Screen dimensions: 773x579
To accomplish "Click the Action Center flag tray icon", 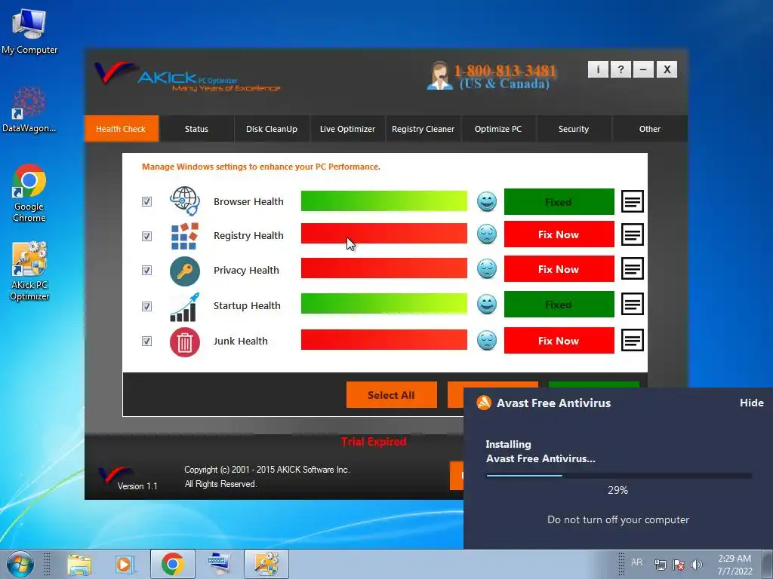I will (x=679, y=564).
